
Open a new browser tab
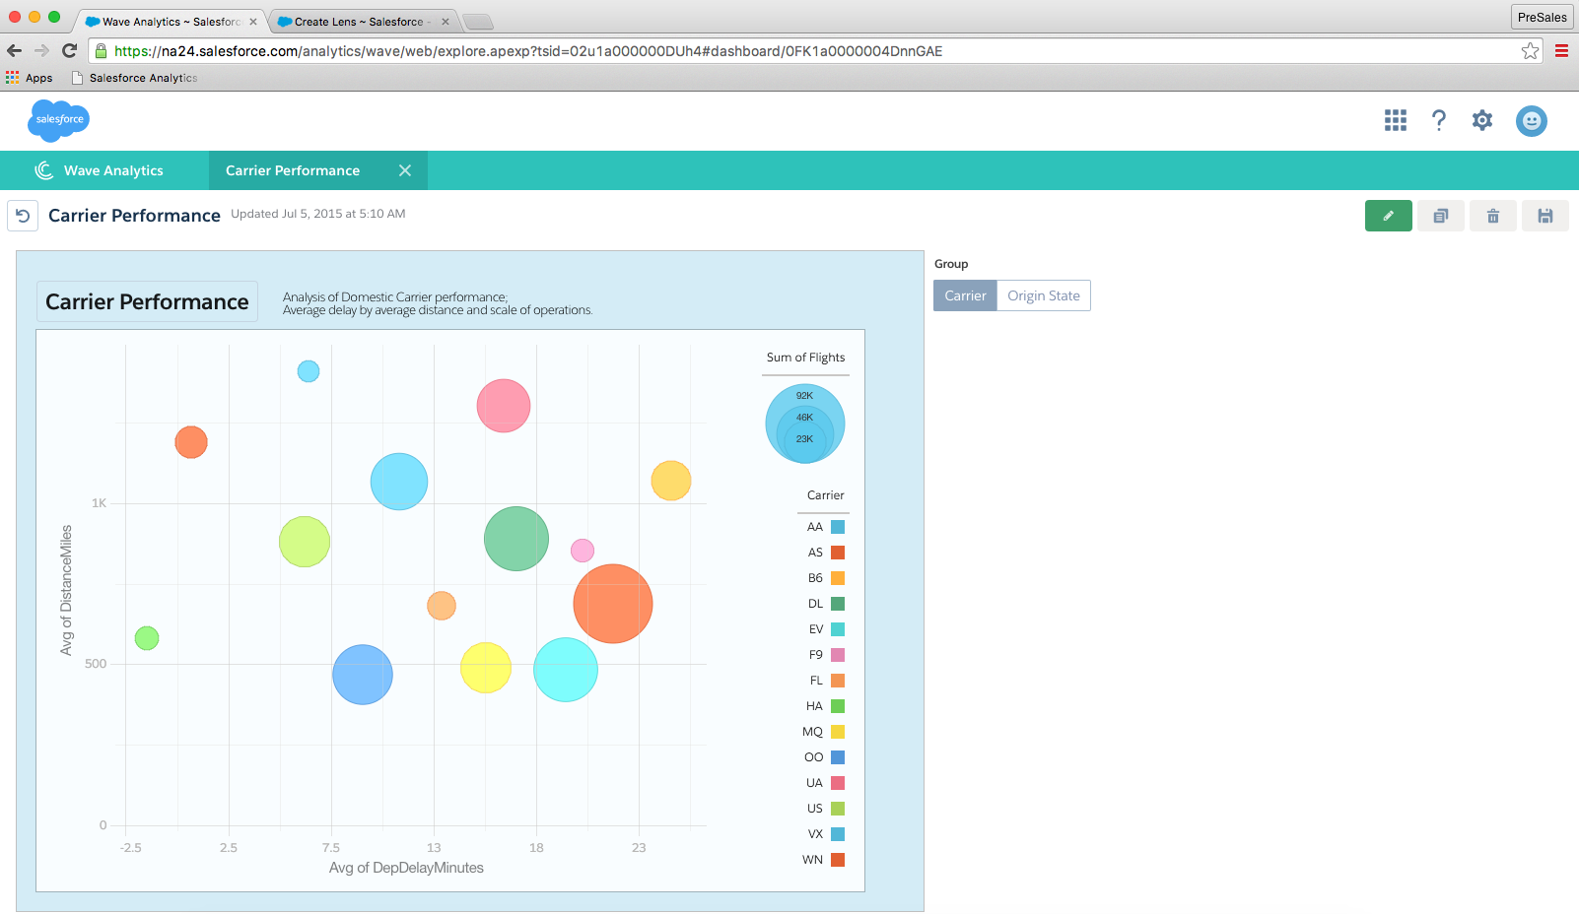477,22
